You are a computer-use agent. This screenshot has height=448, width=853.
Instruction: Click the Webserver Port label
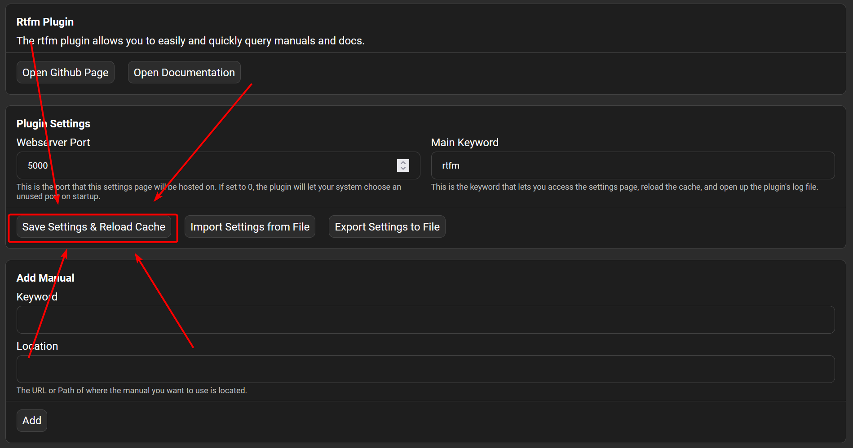click(53, 143)
